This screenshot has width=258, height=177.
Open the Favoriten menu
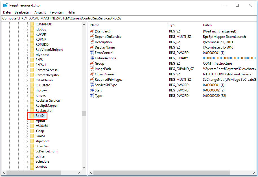click(56, 12)
